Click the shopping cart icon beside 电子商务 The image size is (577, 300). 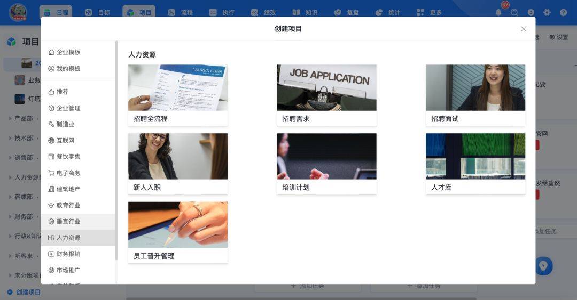click(51, 173)
